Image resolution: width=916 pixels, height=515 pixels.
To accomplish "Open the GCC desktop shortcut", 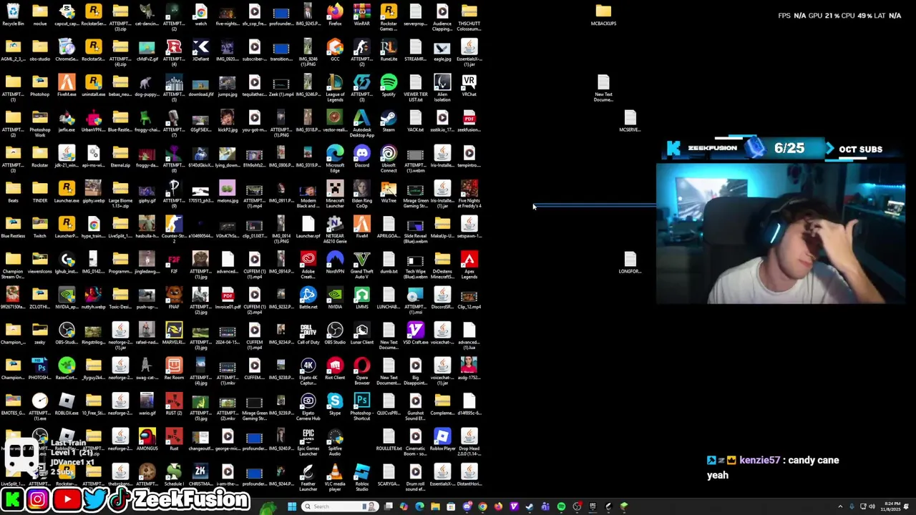I will [335, 51].
